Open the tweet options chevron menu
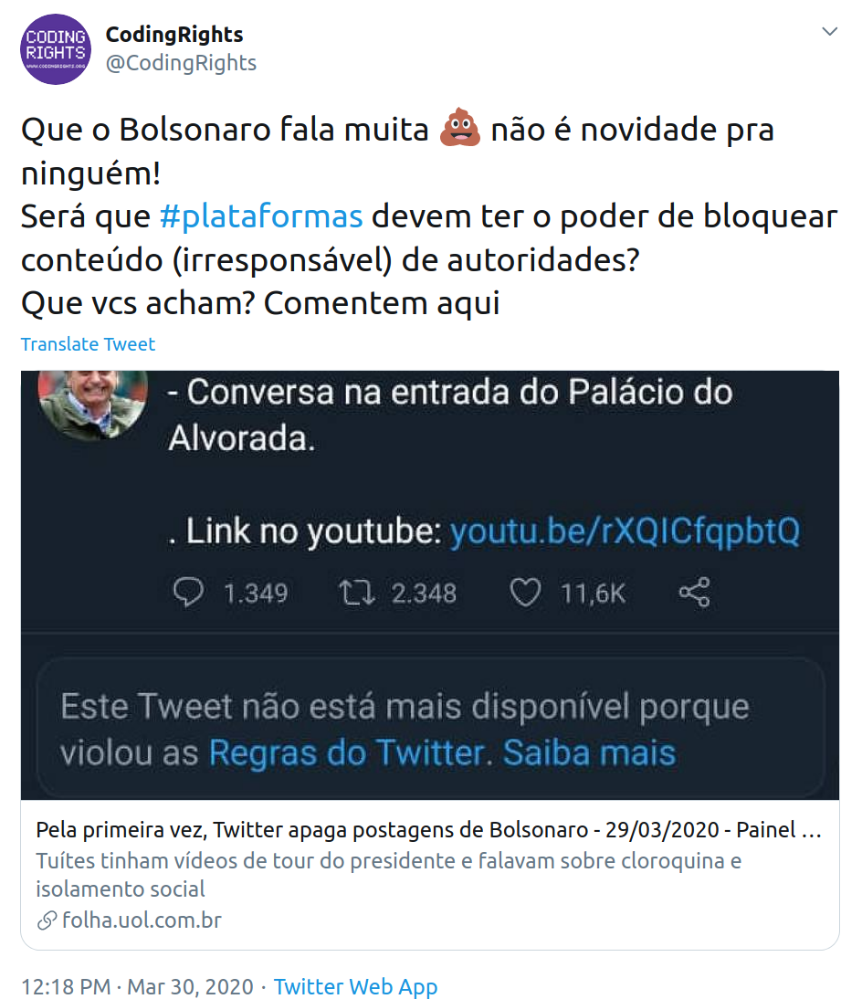The image size is (862, 999). [x=829, y=31]
